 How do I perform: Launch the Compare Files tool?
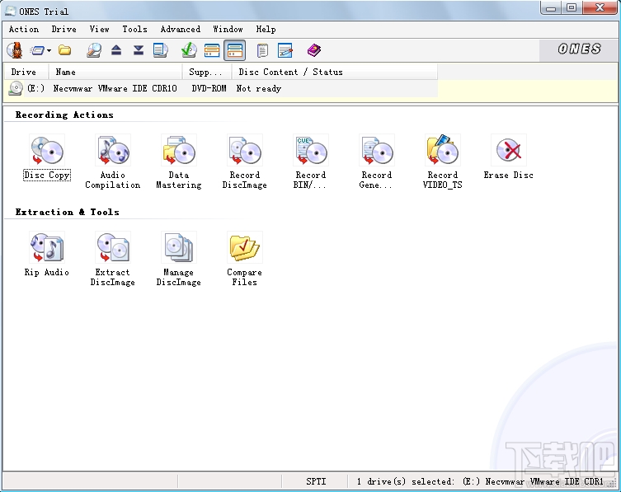[244, 260]
